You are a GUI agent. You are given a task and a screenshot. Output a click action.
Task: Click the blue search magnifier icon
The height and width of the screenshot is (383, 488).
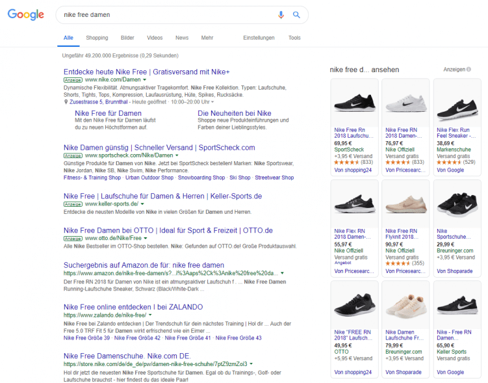(296, 15)
